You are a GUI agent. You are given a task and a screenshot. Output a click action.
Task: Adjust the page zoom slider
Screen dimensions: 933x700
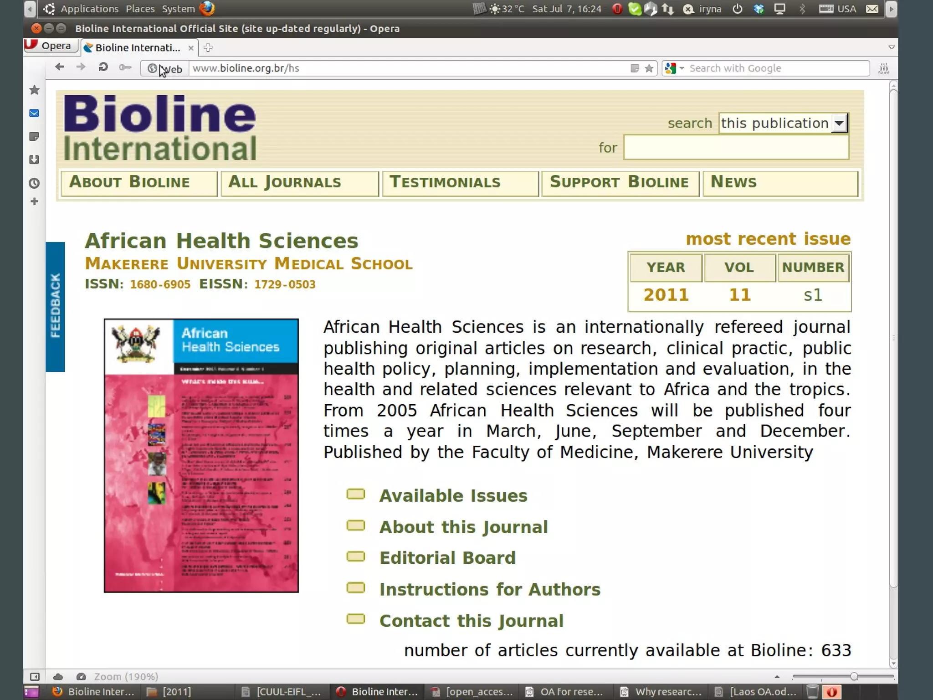pos(854,677)
